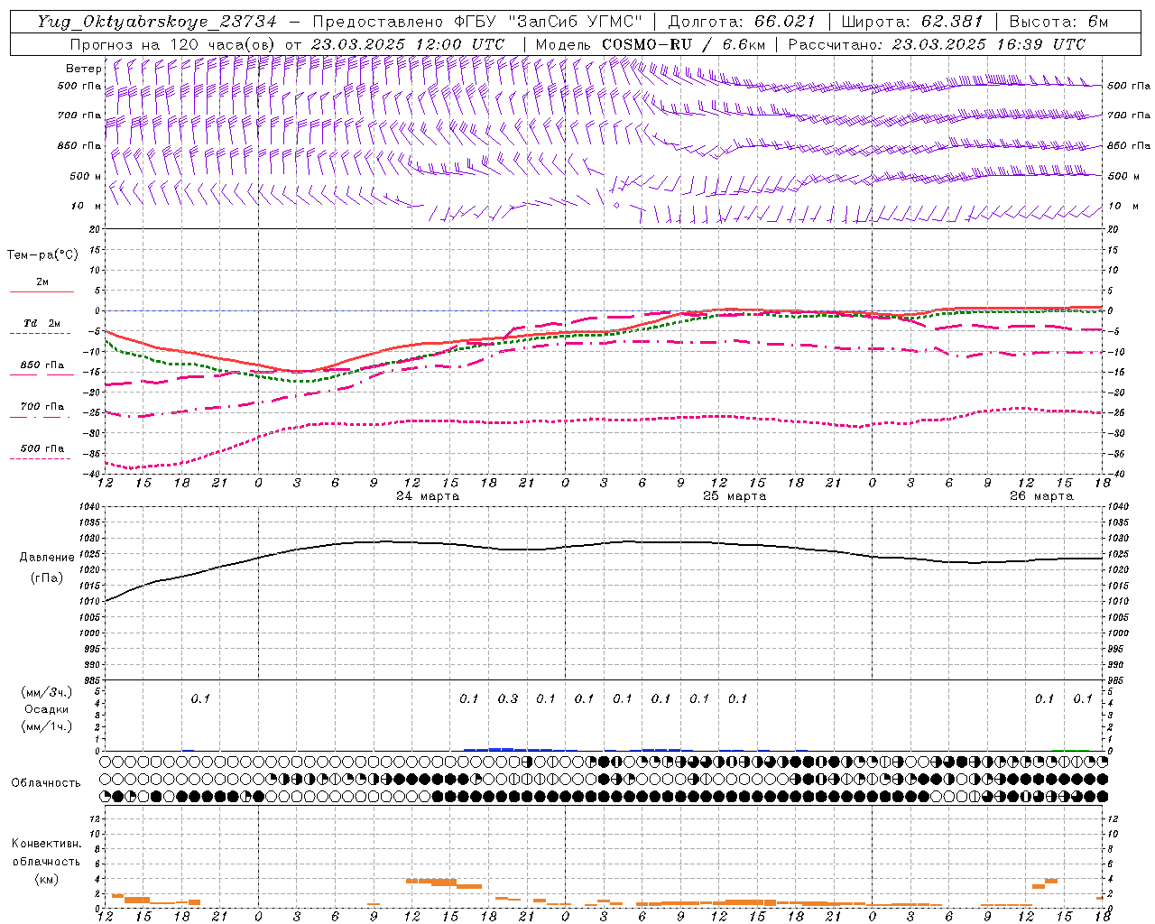
Task: Click the 24 марта date label
Action: (x=428, y=496)
